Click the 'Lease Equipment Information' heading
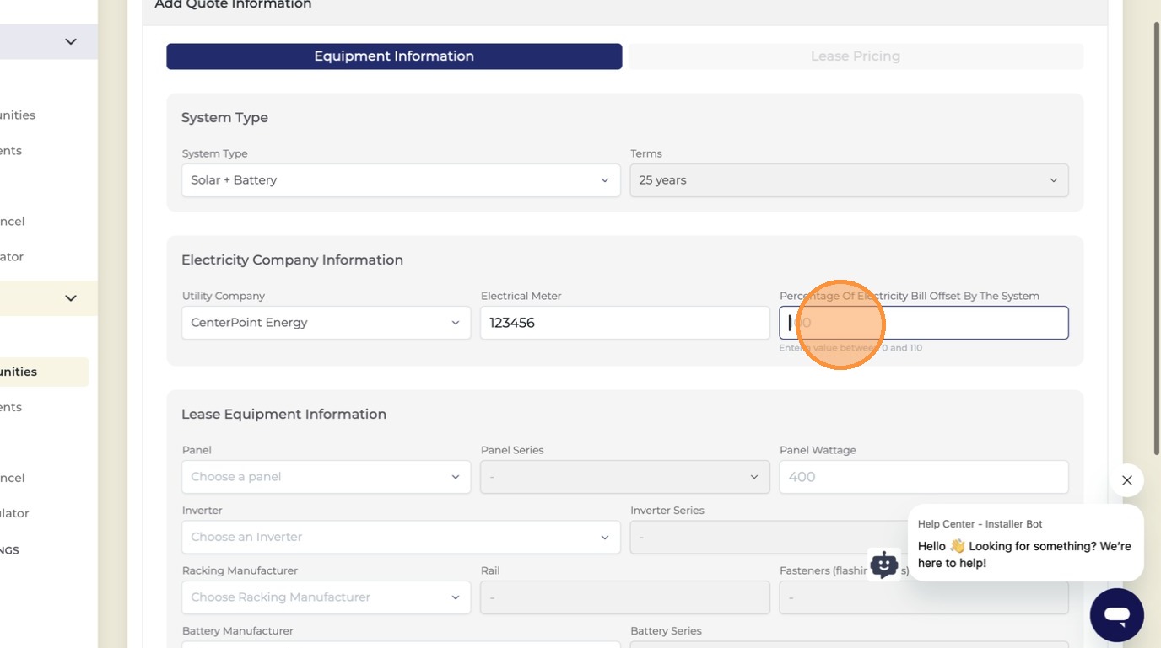The image size is (1161, 648). tap(283, 415)
